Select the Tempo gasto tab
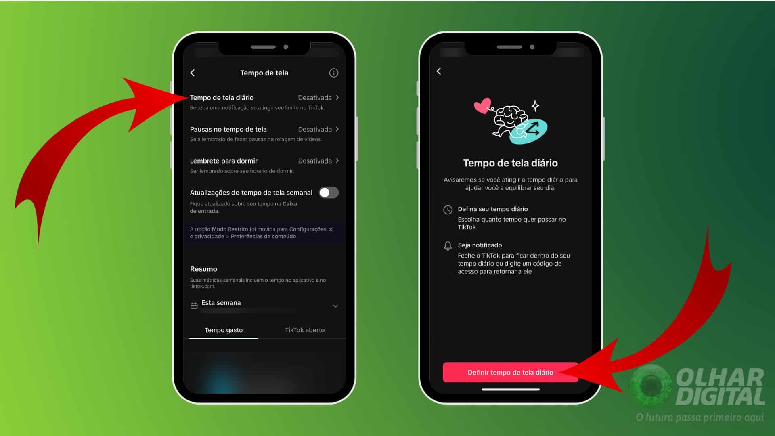This screenshot has width=775, height=436. pyautogui.click(x=224, y=330)
